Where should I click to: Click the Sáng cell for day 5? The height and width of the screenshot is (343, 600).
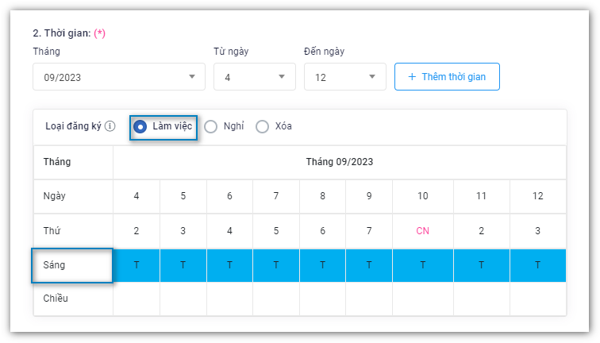(x=183, y=265)
